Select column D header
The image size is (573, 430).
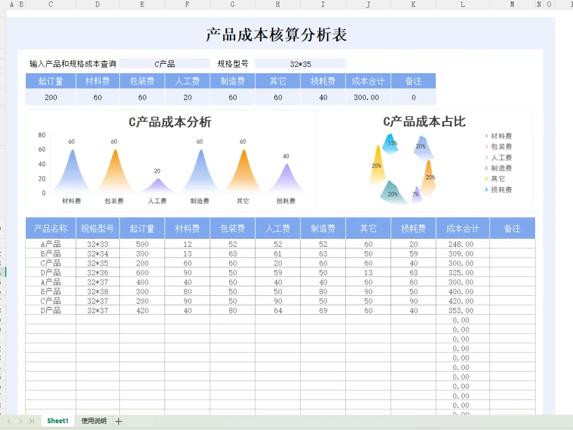click(x=98, y=4)
